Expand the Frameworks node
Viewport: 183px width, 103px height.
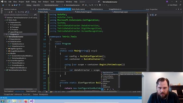(x=8, y=25)
